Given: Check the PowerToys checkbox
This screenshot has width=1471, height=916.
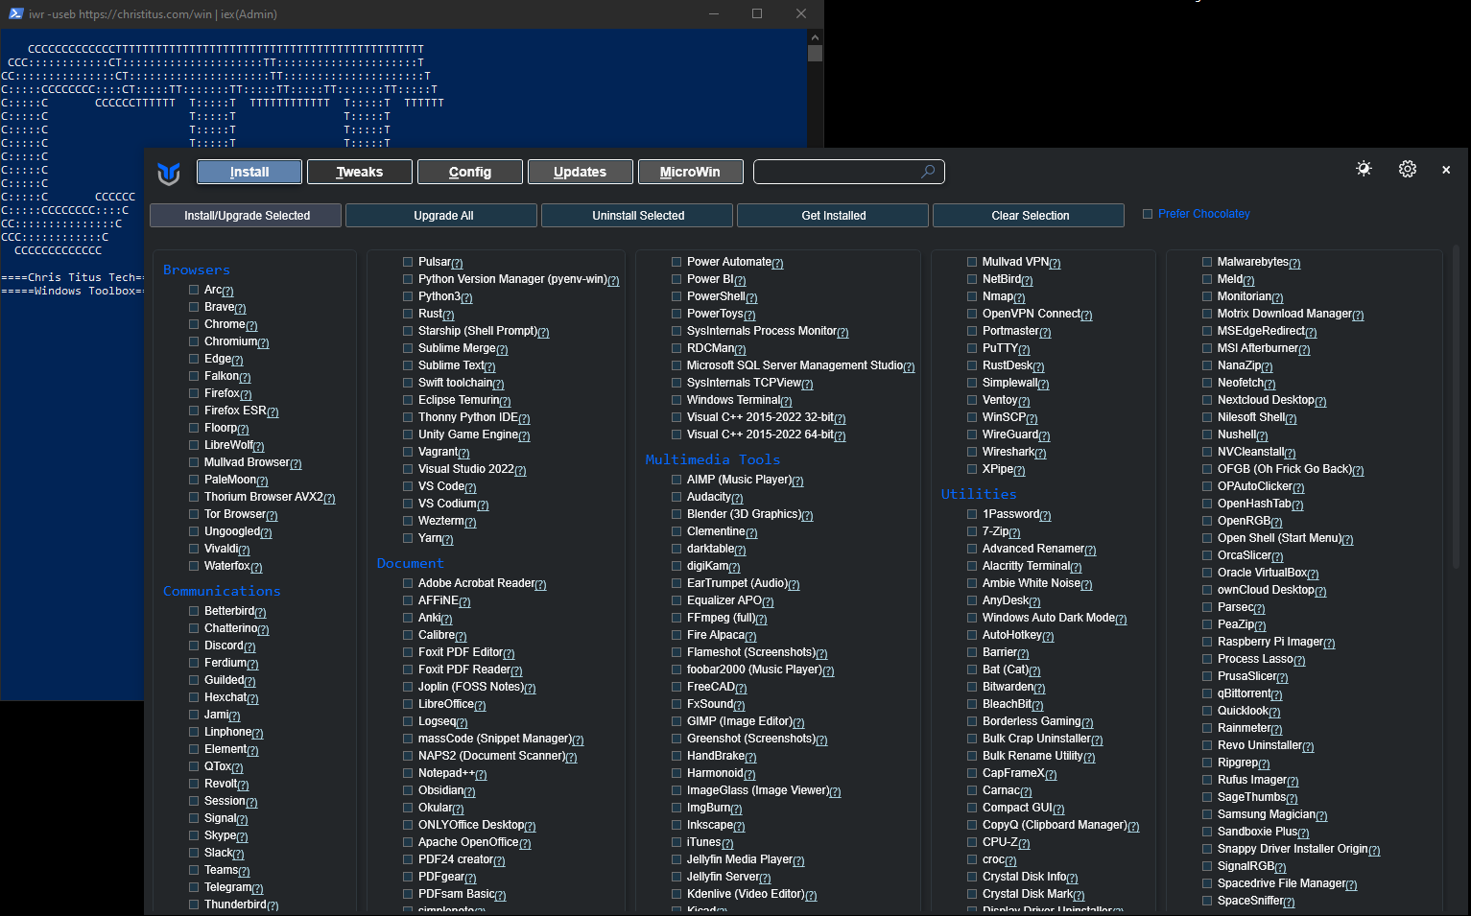Looking at the screenshot, I should click(x=676, y=314).
